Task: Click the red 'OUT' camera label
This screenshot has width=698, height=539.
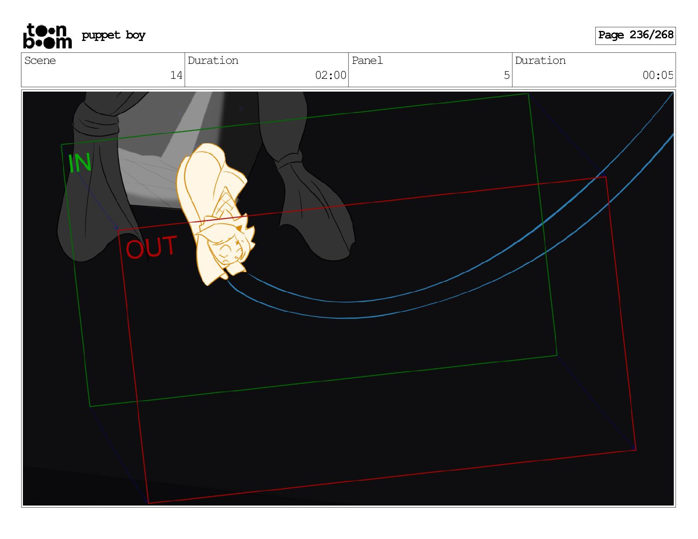Action: (152, 247)
